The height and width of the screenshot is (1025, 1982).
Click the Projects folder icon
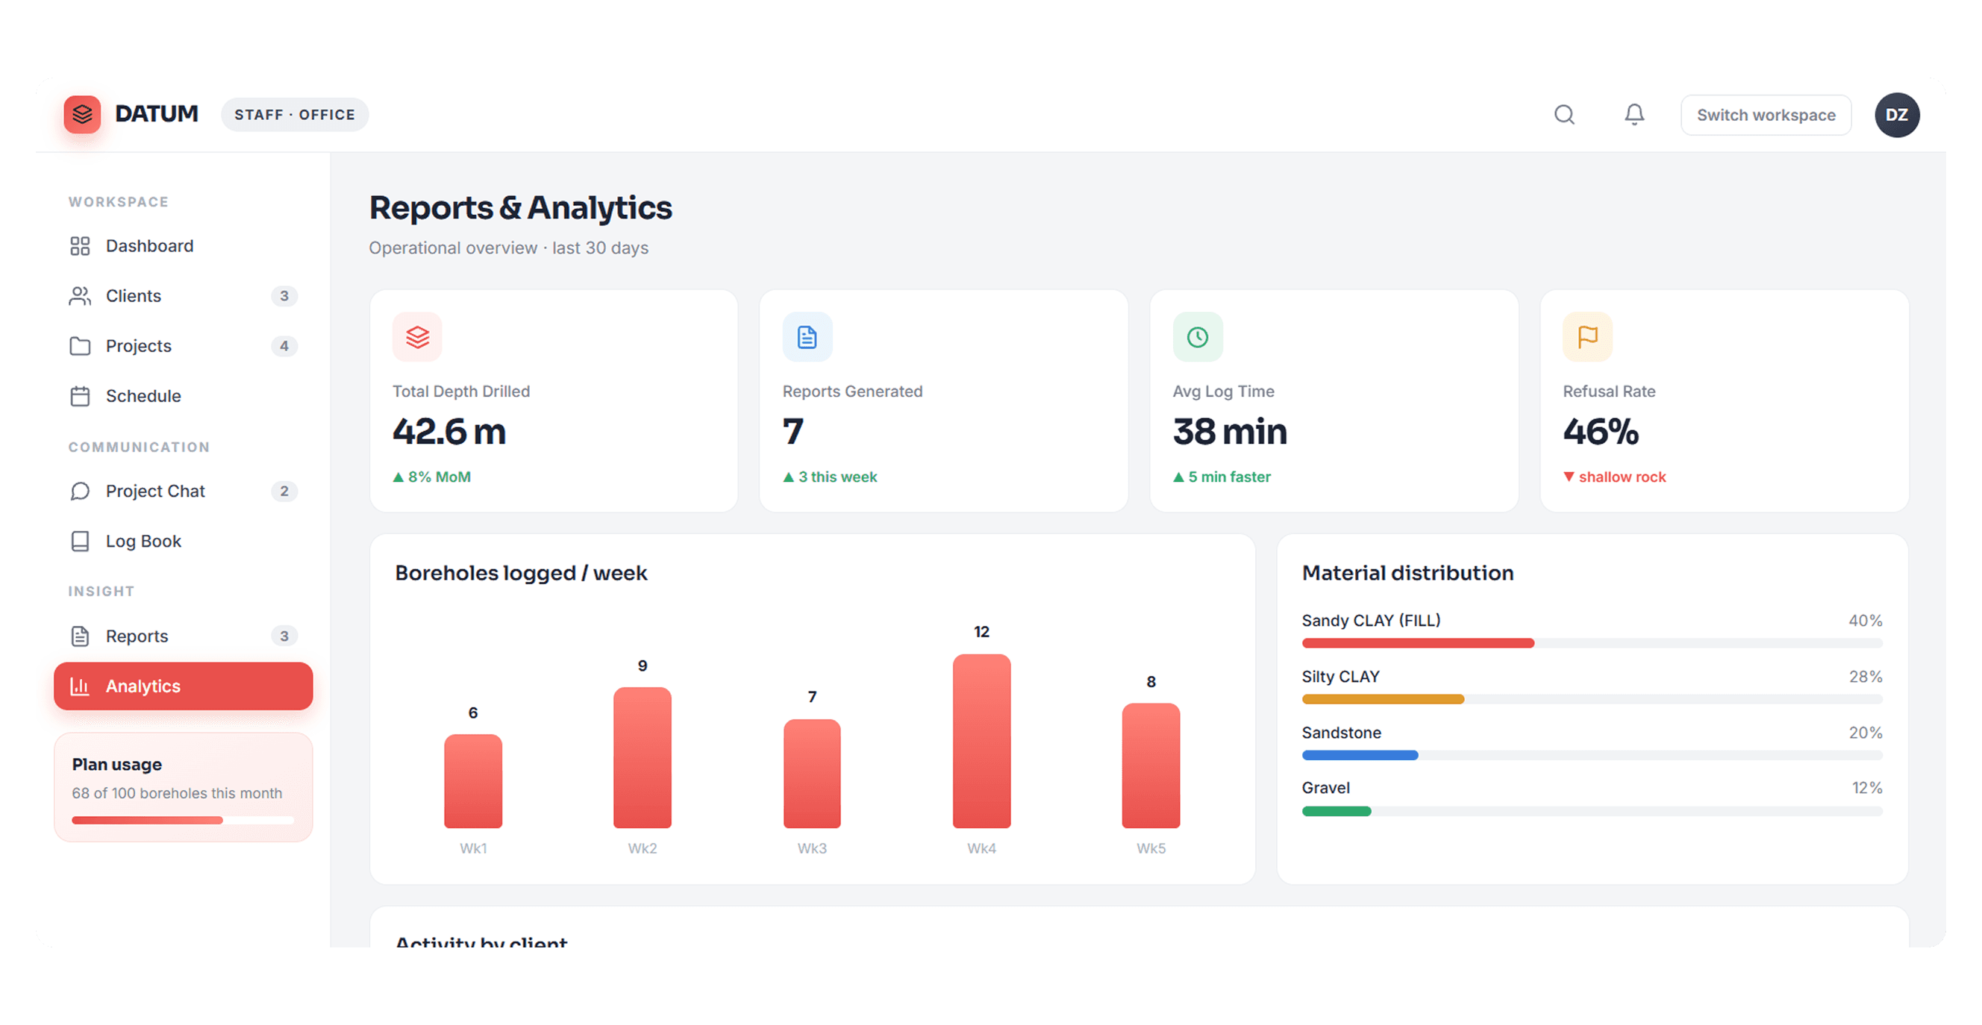click(80, 346)
